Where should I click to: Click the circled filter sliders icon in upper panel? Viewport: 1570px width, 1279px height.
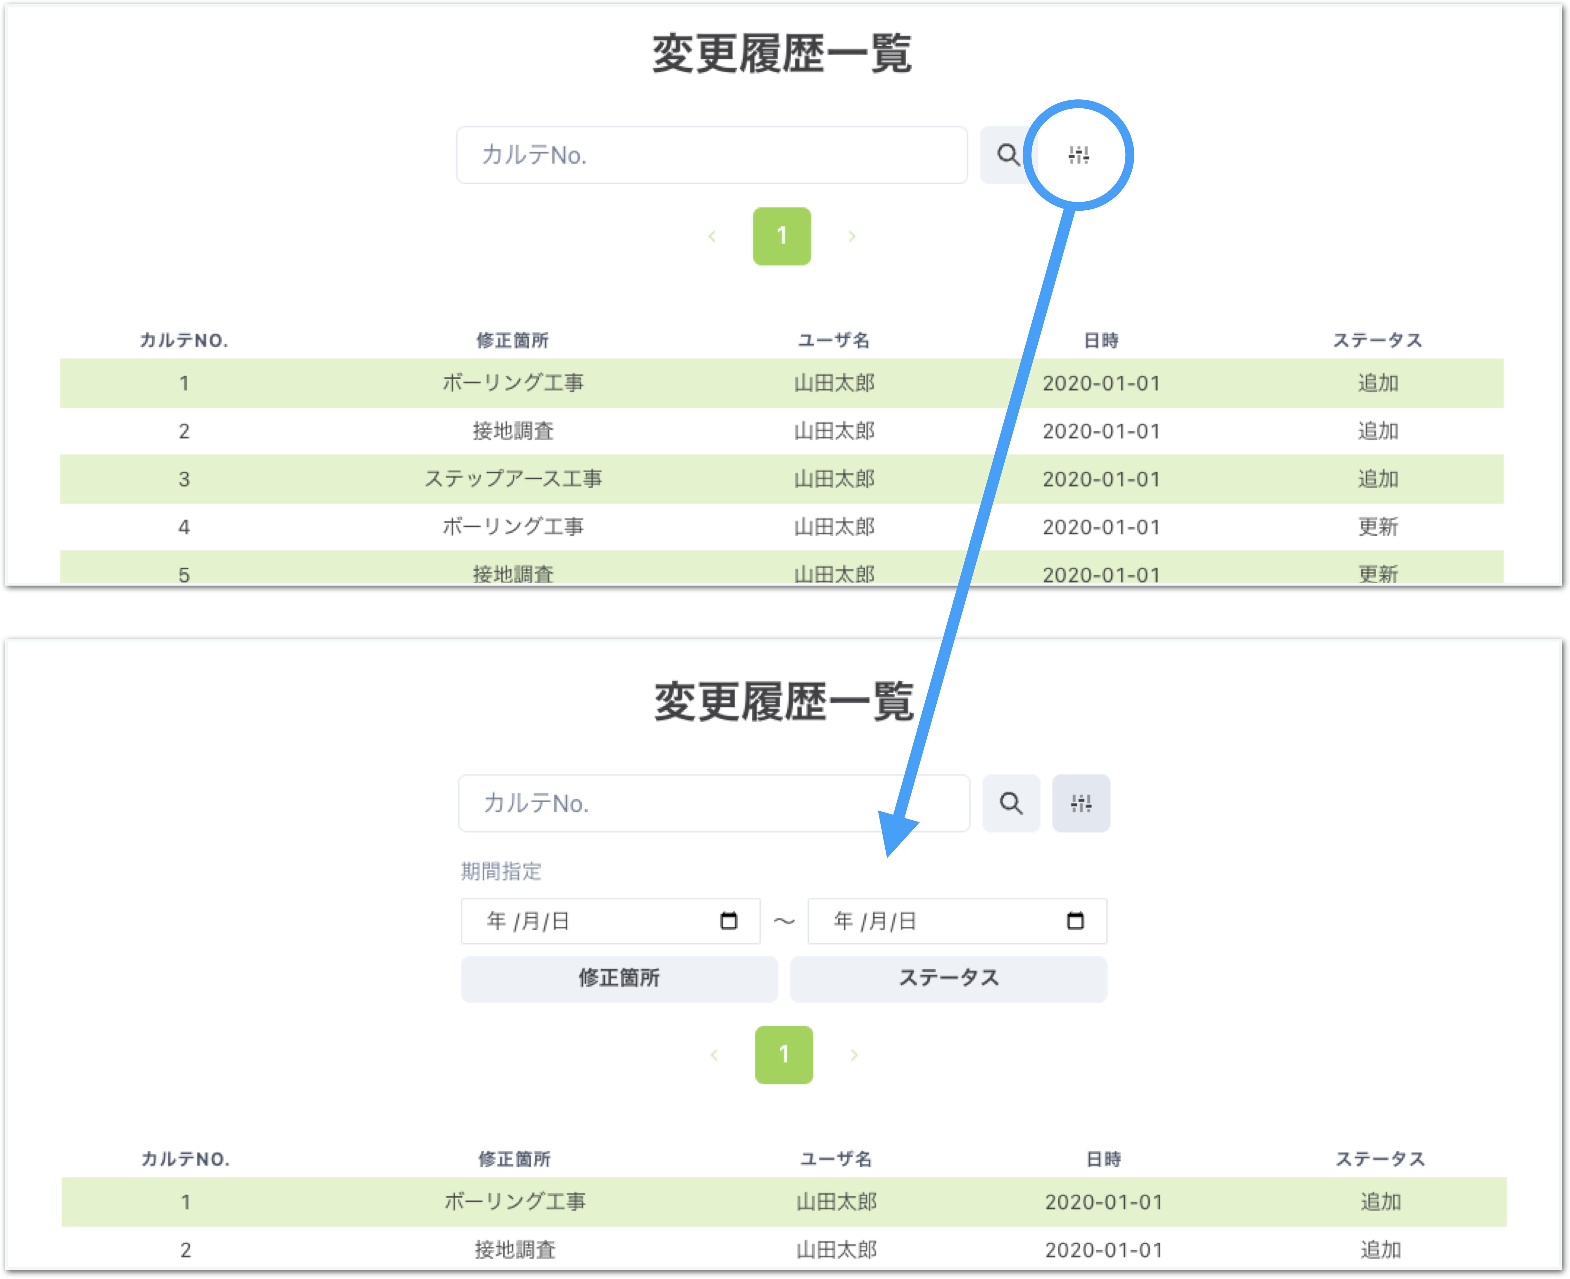pyautogui.click(x=1078, y=155)
